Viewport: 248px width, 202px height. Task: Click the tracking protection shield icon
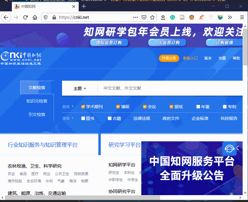(46, 17)
